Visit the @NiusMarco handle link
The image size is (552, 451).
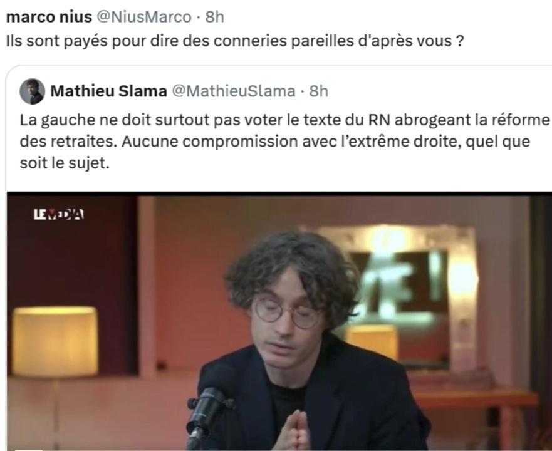coord(144,16)
